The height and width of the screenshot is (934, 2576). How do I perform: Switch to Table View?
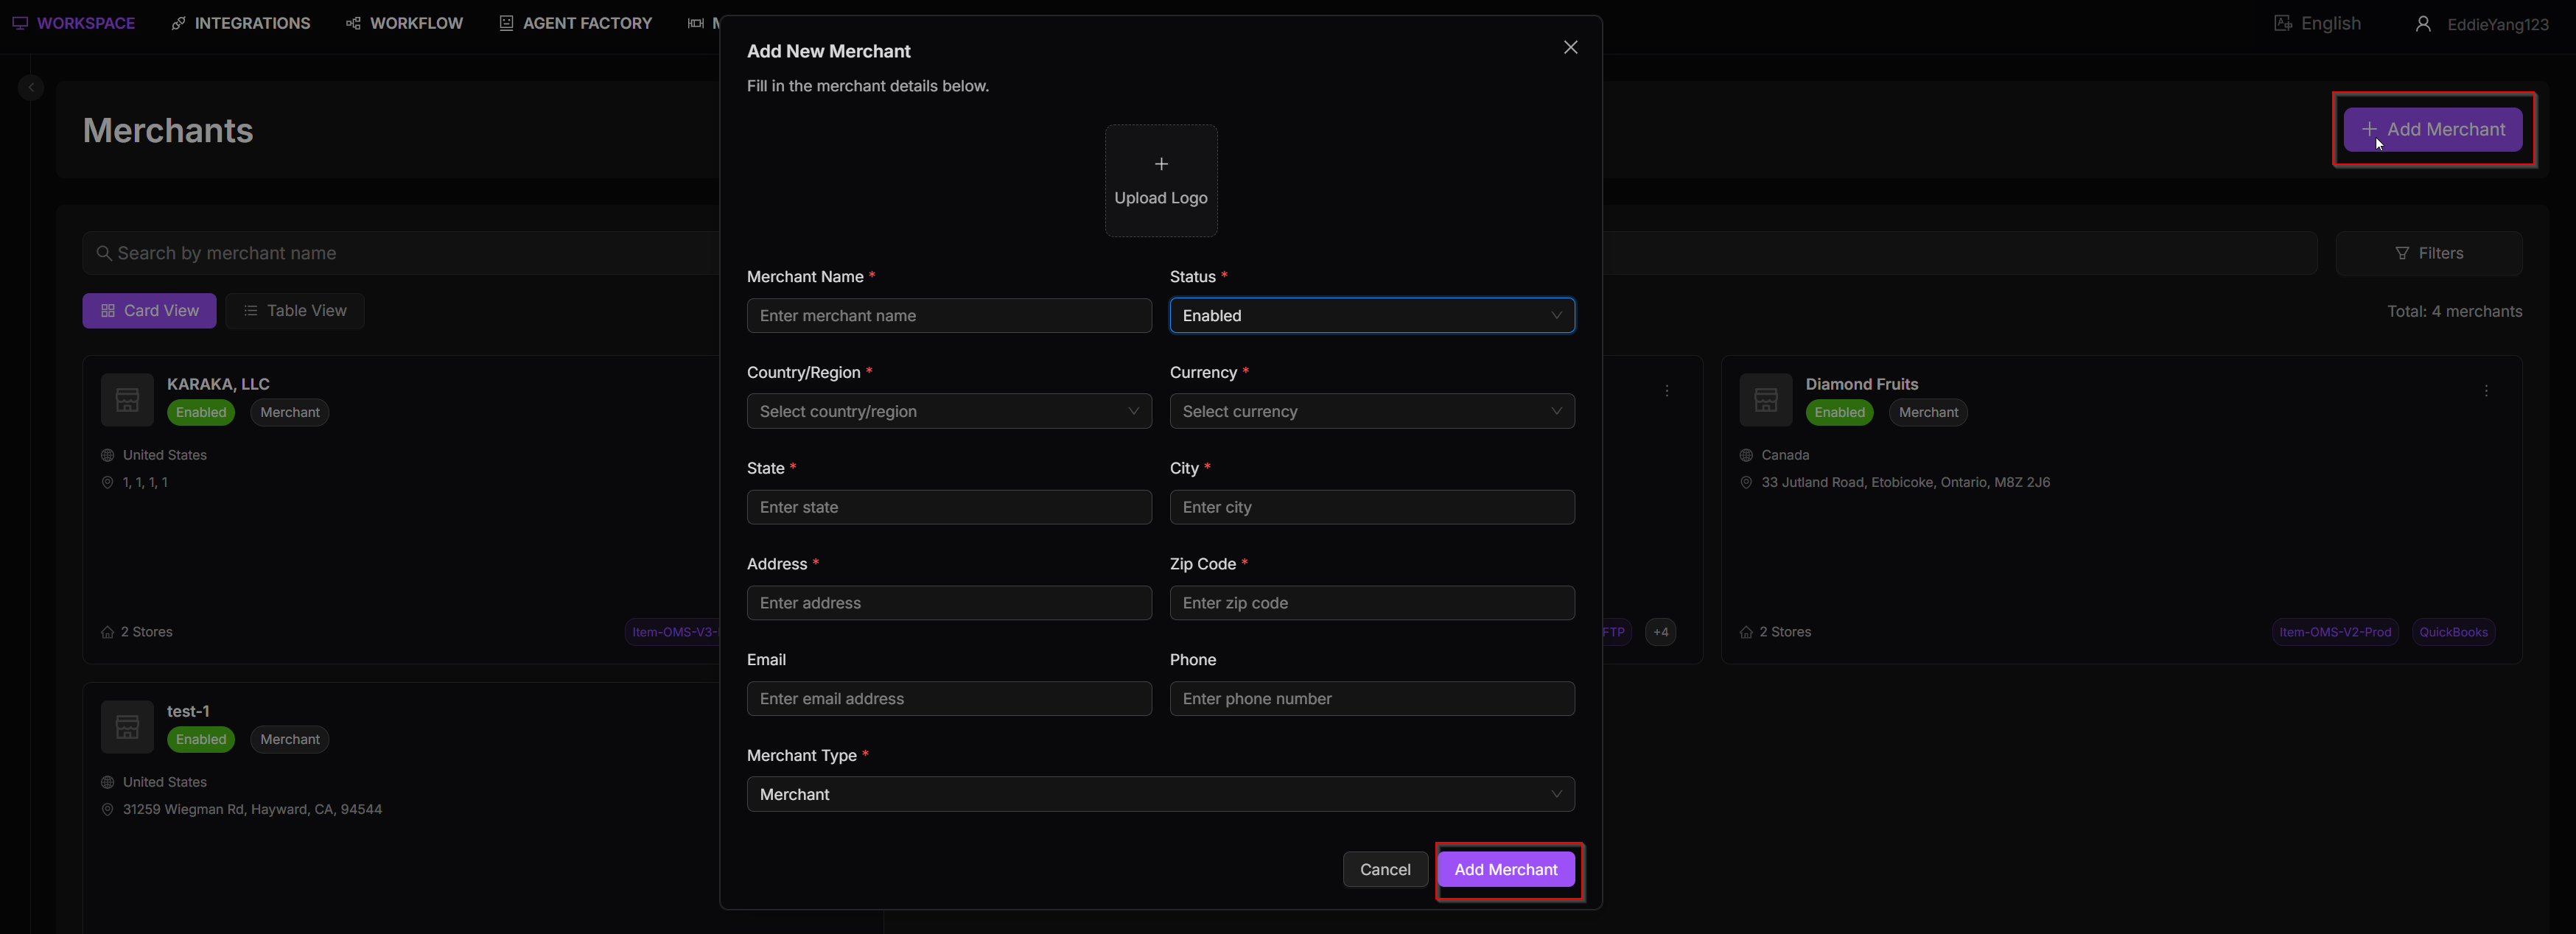pos(294,311)
